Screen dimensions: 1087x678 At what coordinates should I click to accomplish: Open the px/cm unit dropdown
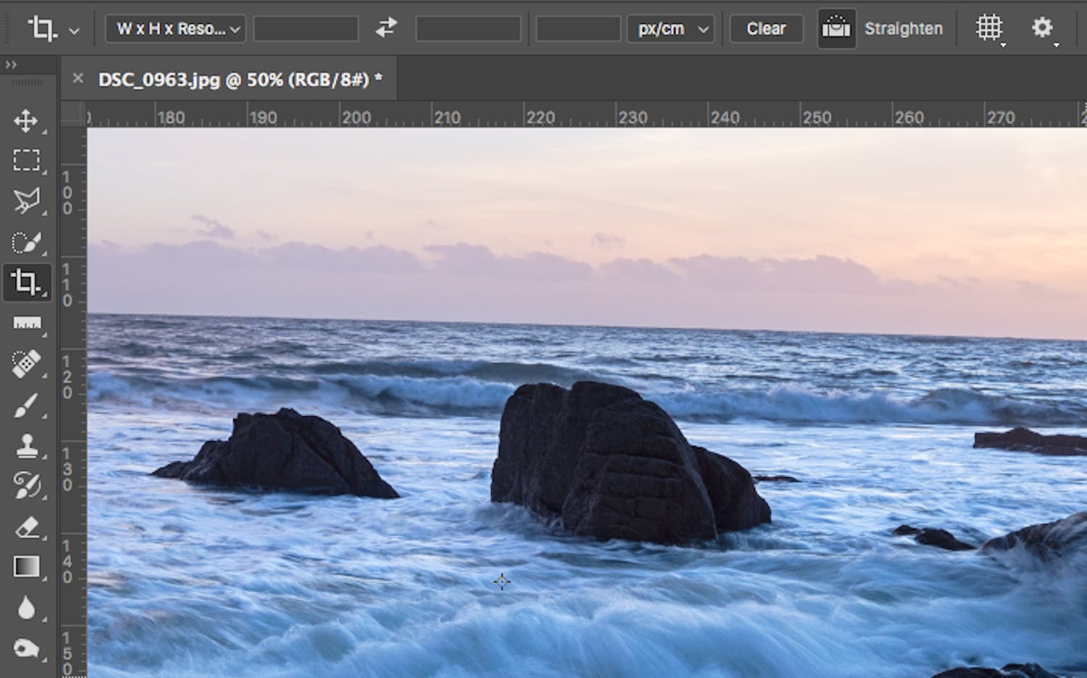coord(670,28)
